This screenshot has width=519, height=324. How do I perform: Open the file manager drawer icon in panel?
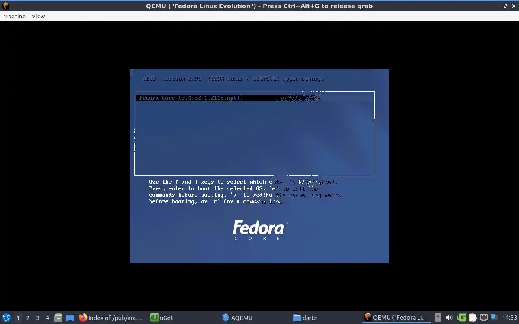pyautogui.click(x=58, y=318)
